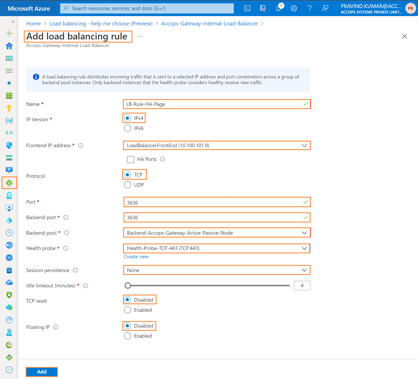Image resolution: width=418 pixels, height=379 pixels.
Task: Open the Backend pool dropdown
Action: coord(217,233)
